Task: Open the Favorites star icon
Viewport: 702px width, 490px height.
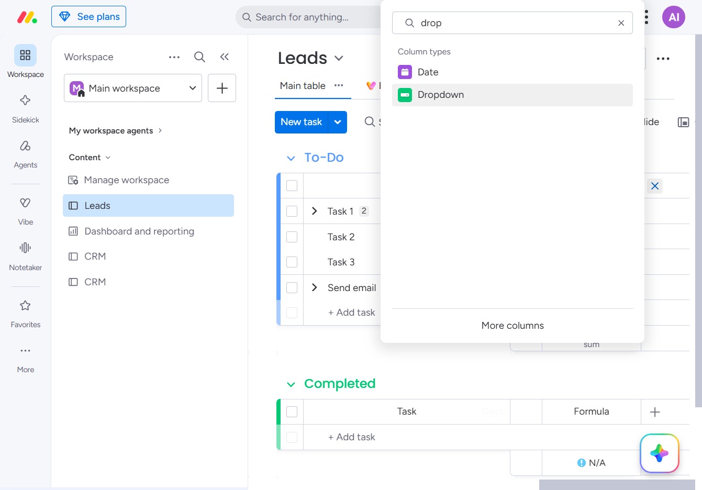Action: 25,305
